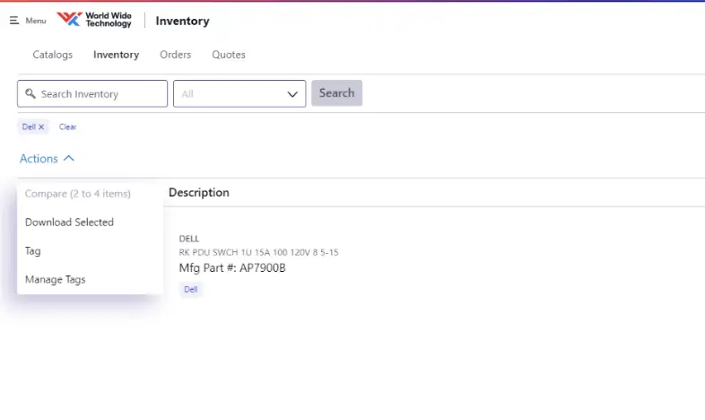
Task: Open the Quotes tab
Action: tap(229, 55)
